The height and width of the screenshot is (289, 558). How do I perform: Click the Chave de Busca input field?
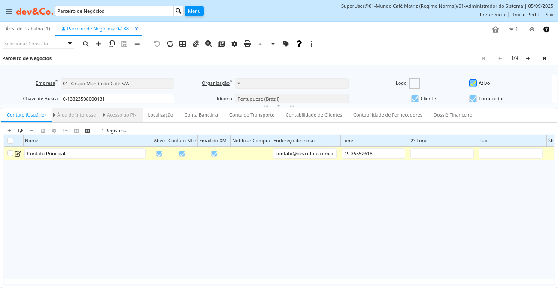tap(117, 99)
